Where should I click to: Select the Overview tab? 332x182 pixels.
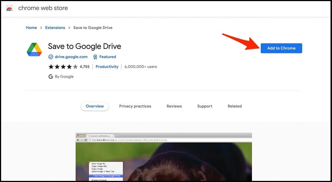coord(95,106)
